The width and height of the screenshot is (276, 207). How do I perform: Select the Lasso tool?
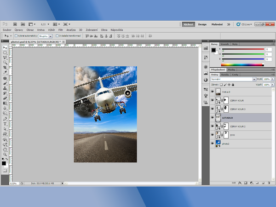point(5,57)
